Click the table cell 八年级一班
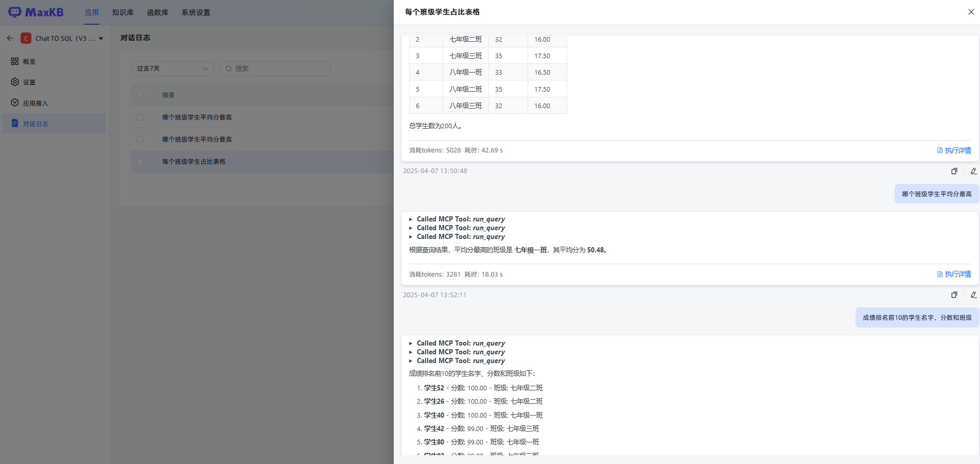 (x=466, y=72)
